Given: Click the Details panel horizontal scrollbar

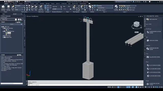Looking at the screenshot, I should 12,83.
